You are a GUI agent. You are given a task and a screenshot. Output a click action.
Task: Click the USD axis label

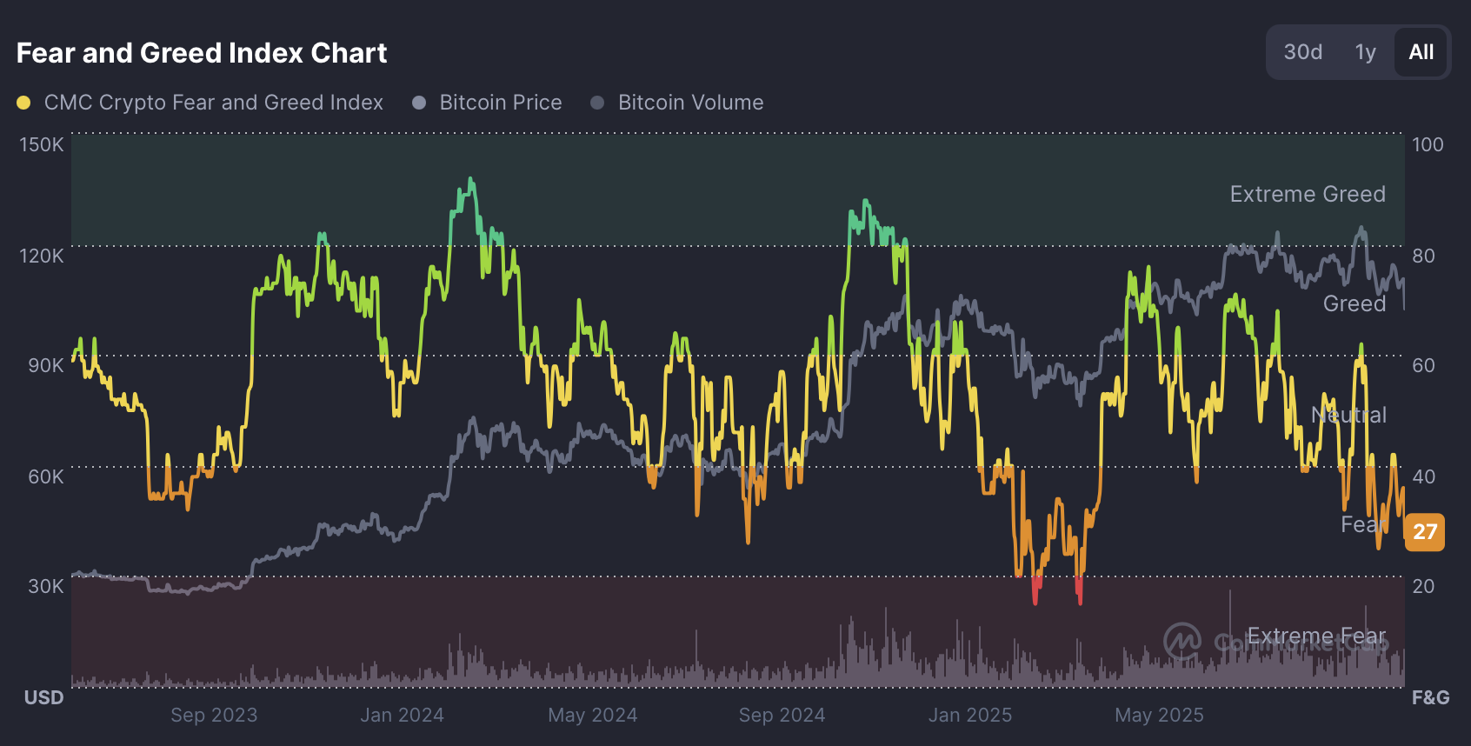(44, 697)
